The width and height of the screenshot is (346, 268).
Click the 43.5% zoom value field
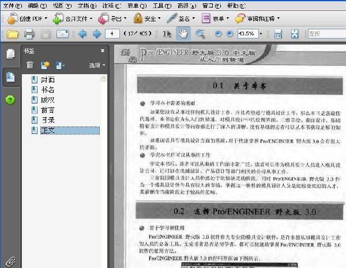(x=248, y=34)
